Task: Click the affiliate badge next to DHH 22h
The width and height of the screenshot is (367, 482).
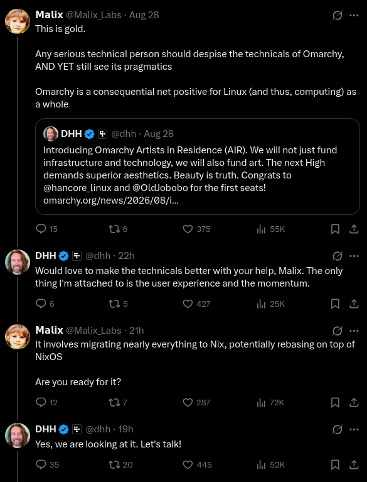Action: click(77, 256)
